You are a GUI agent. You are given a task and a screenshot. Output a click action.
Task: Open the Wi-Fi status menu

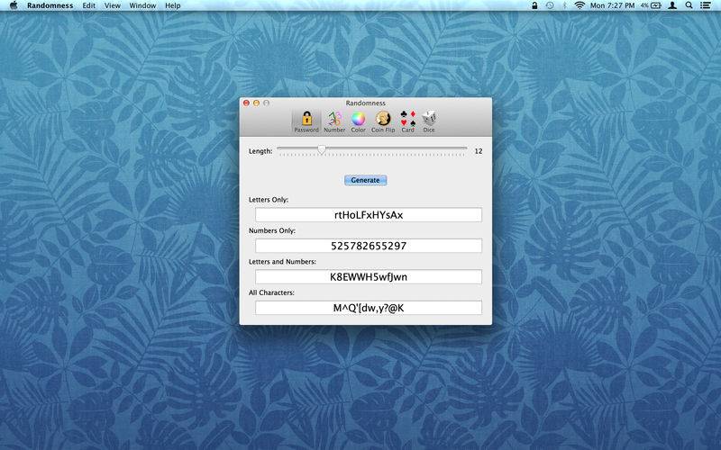(x=580, y=5)
